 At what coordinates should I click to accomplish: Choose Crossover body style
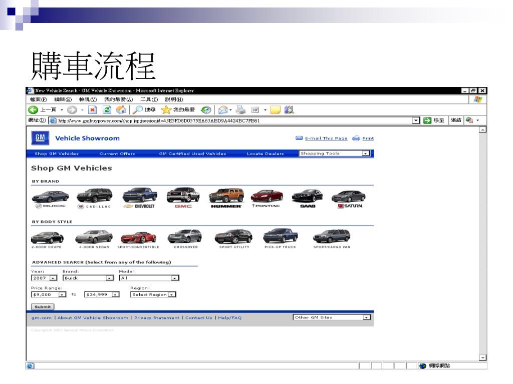185,239
